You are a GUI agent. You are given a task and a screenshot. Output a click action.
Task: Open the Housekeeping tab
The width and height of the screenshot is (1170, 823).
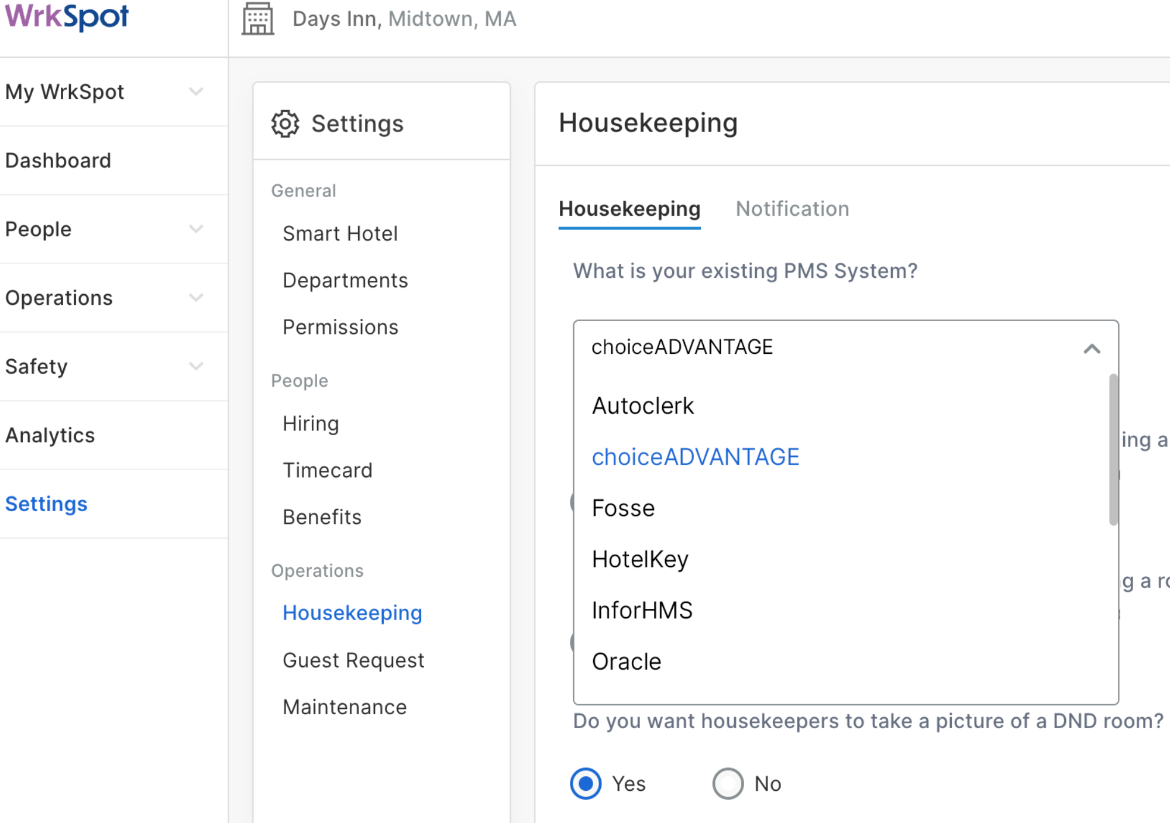pyautogui.click(x=629, y=209)
